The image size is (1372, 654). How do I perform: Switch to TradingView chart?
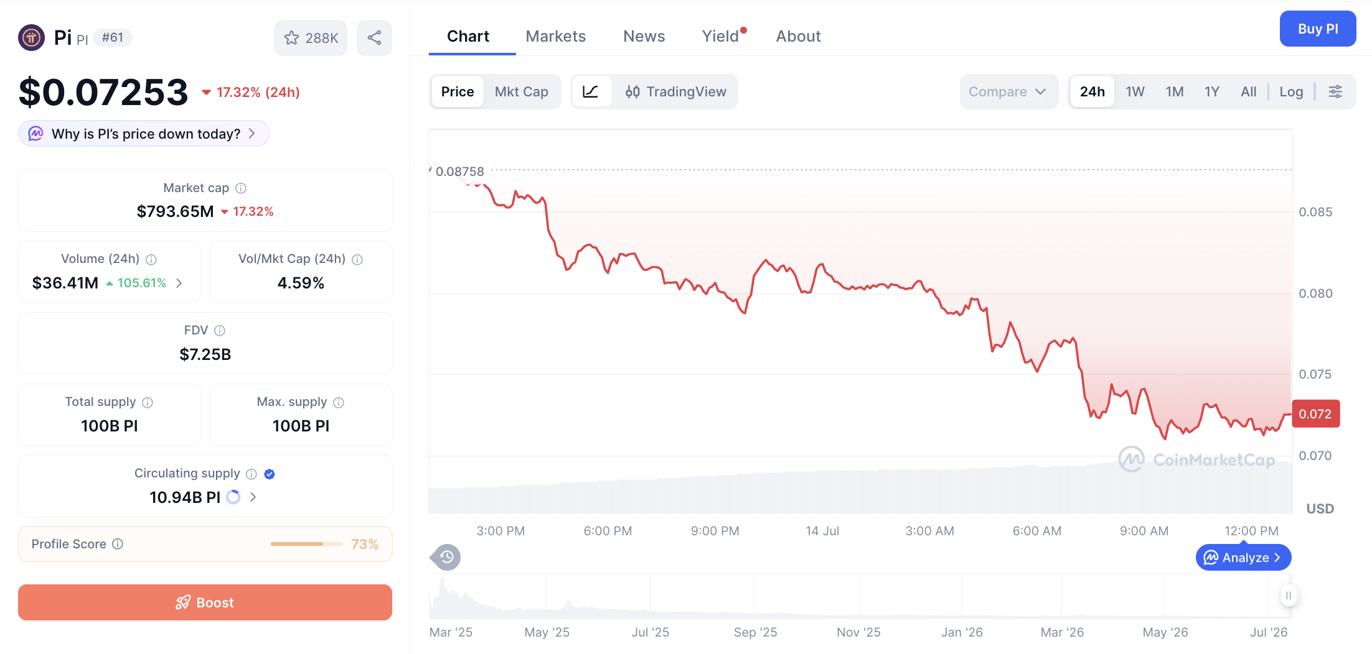pos(675,91)
